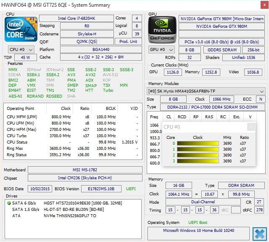Click the Freq column header in memory timings
Screen dimensions: 269x242
point(154,117)
